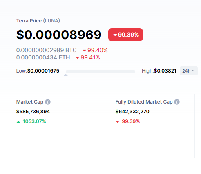Click the red 99.39% change badge
Image resolution: width=201 pixels, height=174 pixels.
pyautogui.click(x=125, y=35)
